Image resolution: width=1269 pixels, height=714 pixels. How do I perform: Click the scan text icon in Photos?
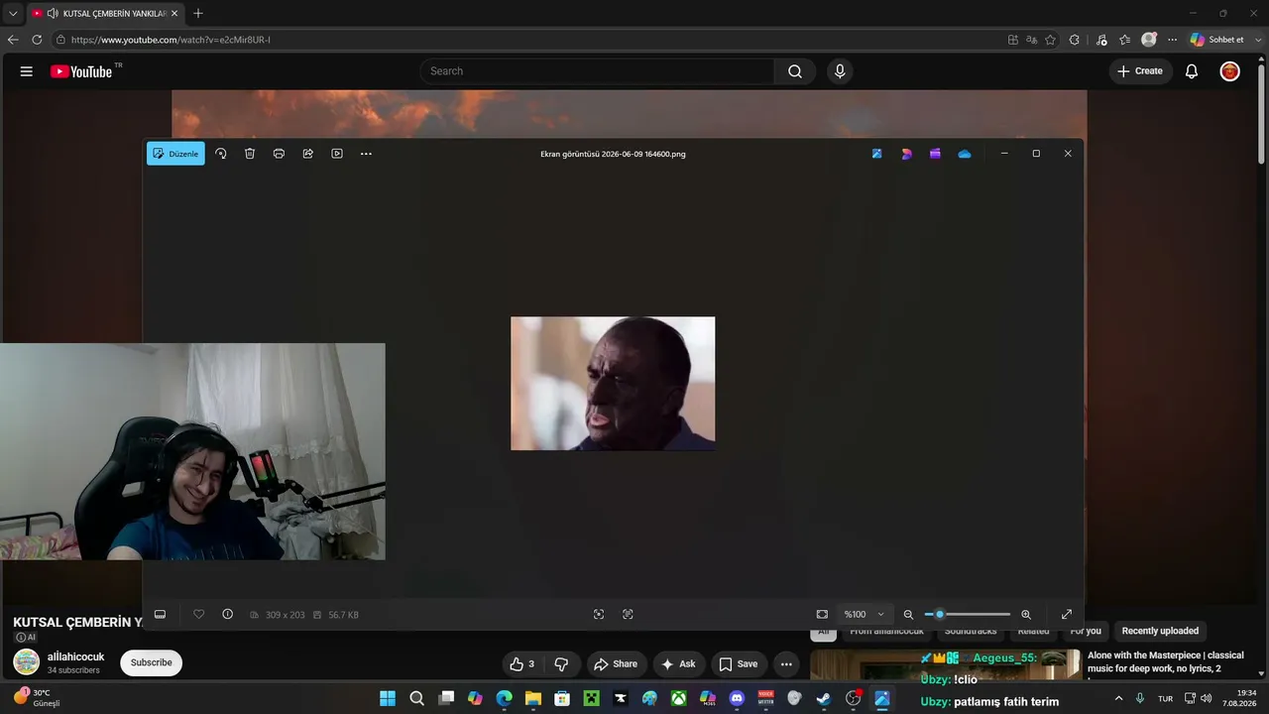tap(628, 615)
